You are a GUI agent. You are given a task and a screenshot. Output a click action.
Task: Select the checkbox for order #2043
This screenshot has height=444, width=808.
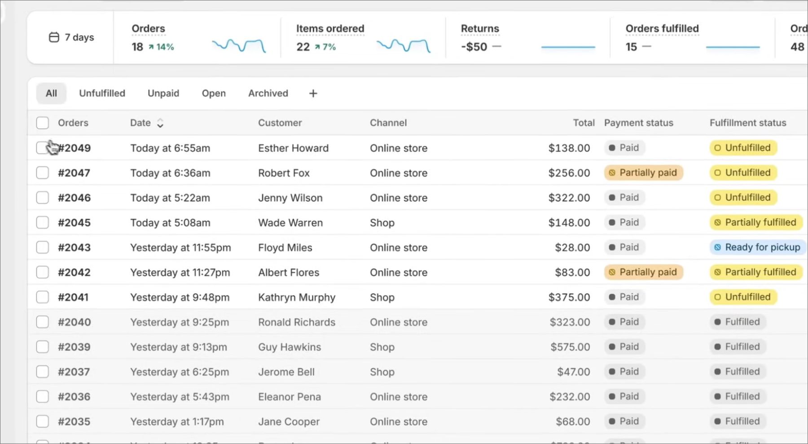(43, 248)
